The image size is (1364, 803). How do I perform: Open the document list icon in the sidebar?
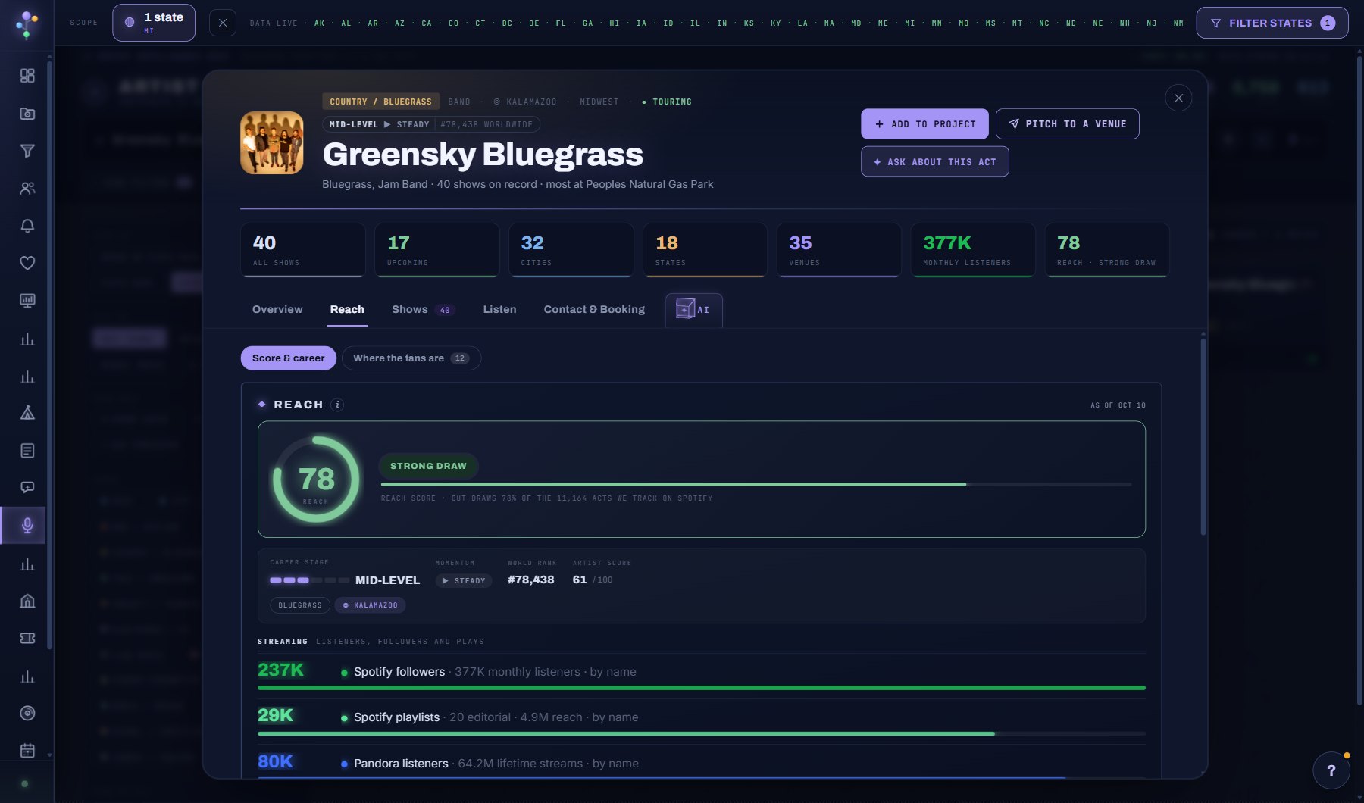coord(27,451)
